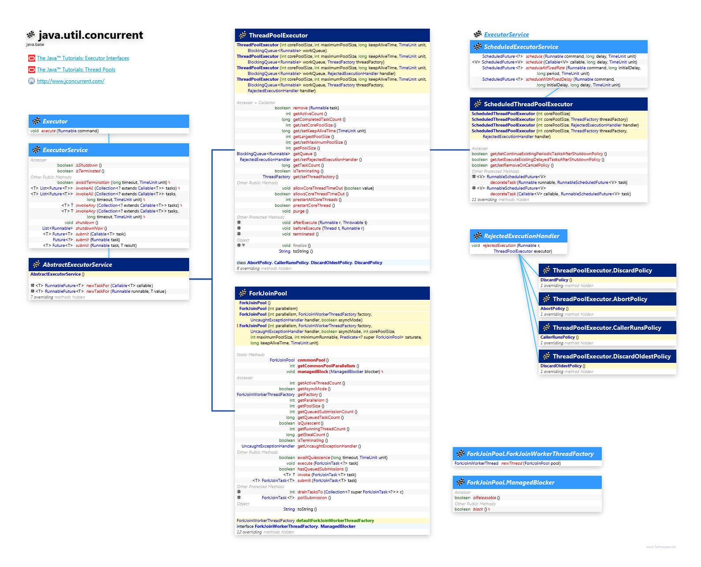The height and width of the screenshot is (567, 701).
Task: Select the ThreadPoolExecutor.DiscardOldestPolicy class title
Action: tap(612, 356)
